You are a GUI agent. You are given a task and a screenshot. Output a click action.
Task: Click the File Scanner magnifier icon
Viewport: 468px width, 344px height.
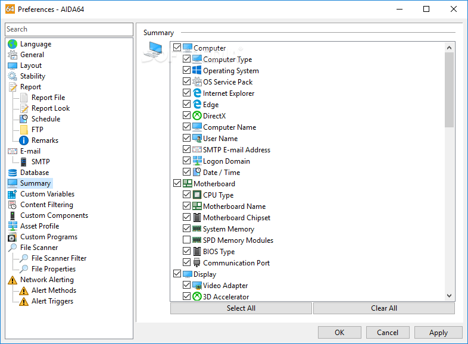click(13, 248)
